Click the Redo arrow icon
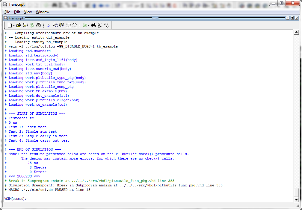This screenshot has height=210, width=302. point(75,25)
